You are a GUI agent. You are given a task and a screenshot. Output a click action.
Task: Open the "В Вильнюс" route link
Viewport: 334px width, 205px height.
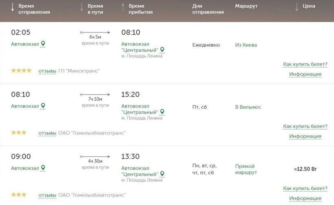[248, 107]
